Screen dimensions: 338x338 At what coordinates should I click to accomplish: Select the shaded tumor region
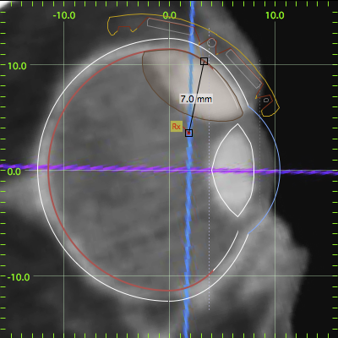point(193,85)
